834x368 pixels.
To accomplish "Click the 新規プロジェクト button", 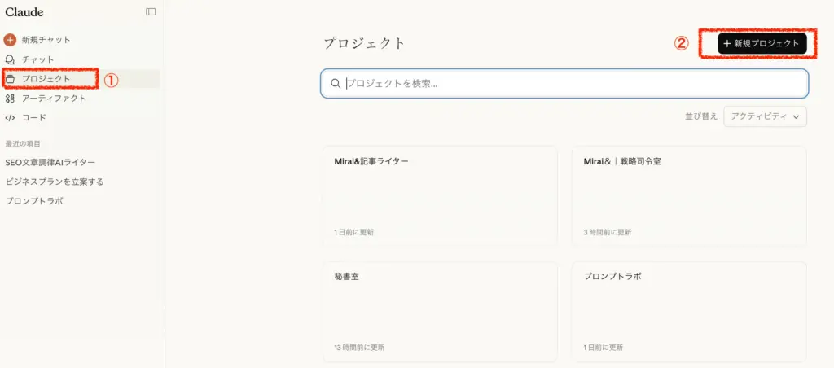I will coord(762,44).
